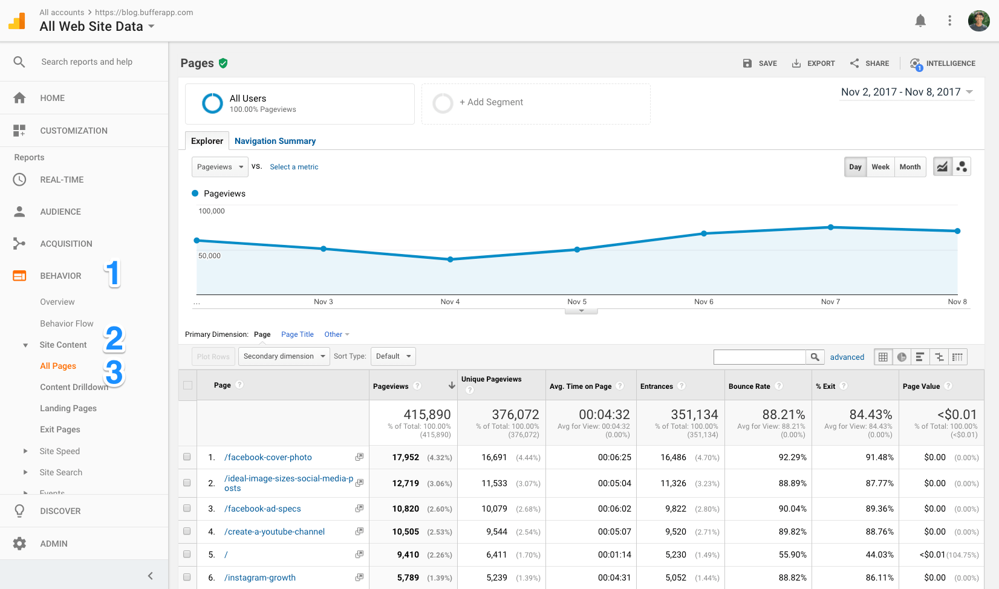Select the line chart graph mode

(x=942, y=166)
